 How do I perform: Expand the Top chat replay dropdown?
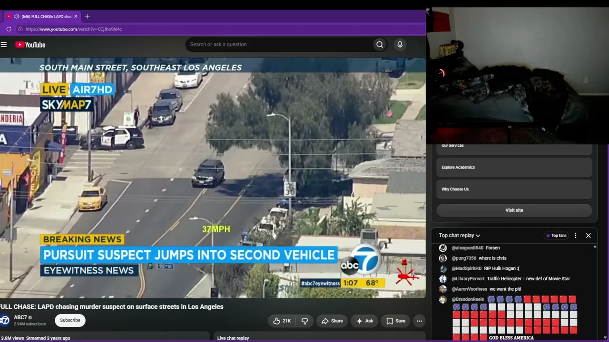460,236
